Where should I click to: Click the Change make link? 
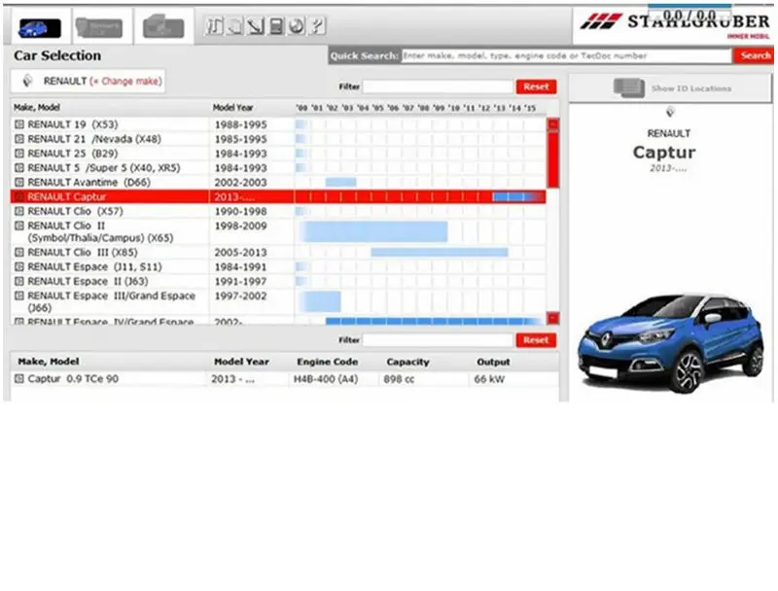click(x=126, y=81)
